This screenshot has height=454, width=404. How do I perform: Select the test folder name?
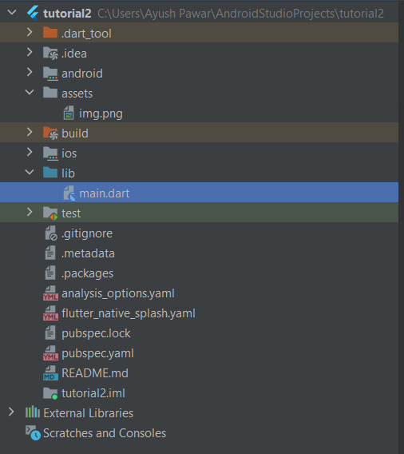(71, 213)
